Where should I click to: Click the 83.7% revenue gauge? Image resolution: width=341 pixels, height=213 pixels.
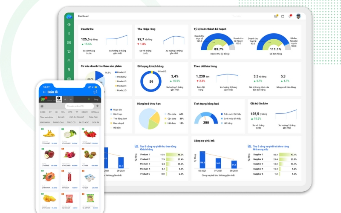[x=218, y=42]
